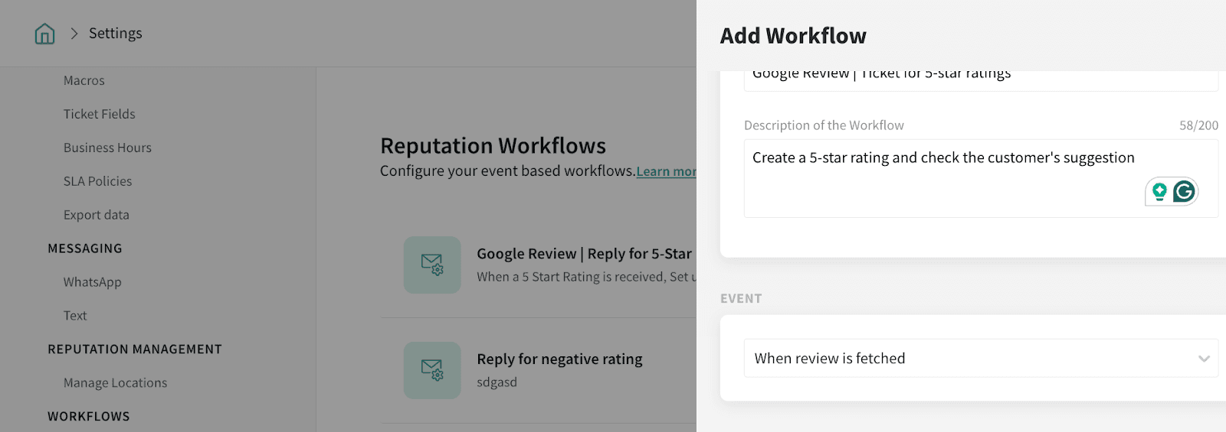Click the event dropdown chevron arrow

(x=1203, y=359)
